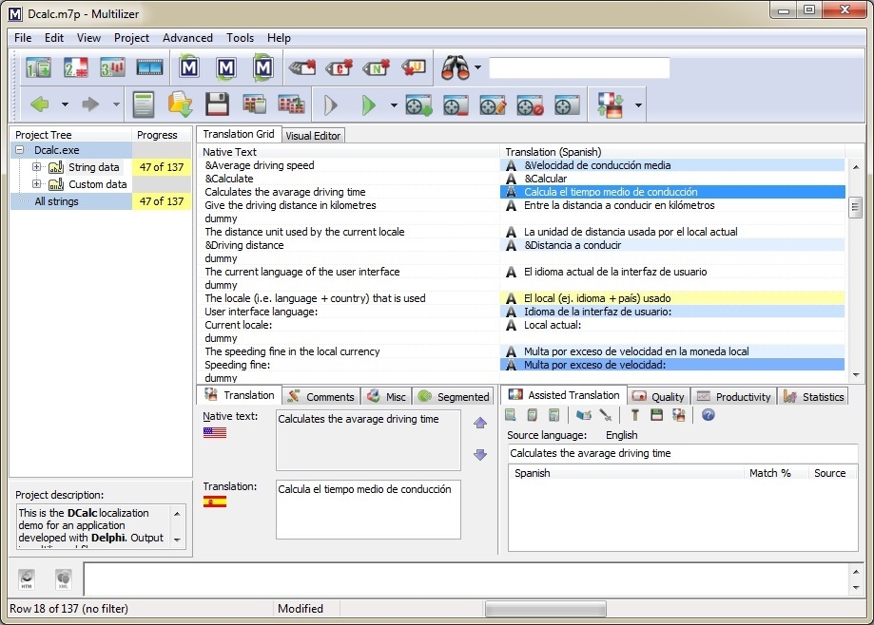
Task: Click the step 3 build icon
Action: coord(112,67)
